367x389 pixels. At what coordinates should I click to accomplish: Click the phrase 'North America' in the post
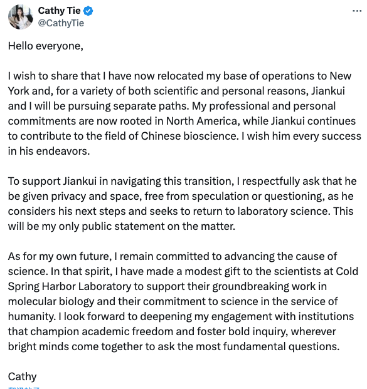pyautogui.click(x=201, y=122)
